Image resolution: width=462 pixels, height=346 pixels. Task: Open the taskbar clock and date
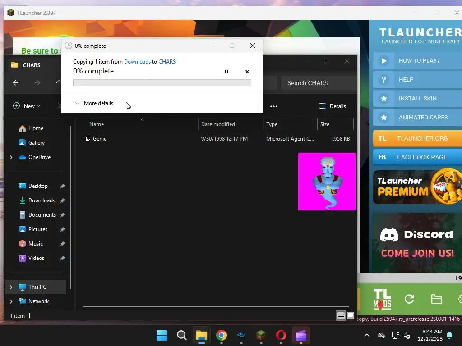(x=430, y=335)
